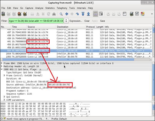Viewport: 155px width, 121px height.
Task: Zoom in the packet text
Action: point(108,14)
